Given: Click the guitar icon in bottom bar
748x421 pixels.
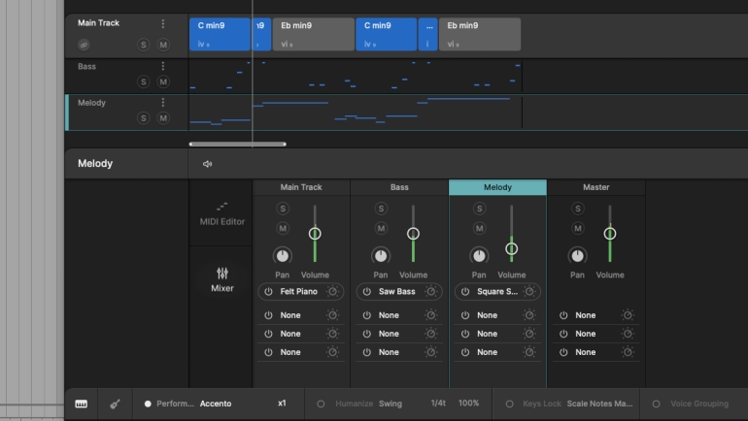Looking at the screenshot, I should 115,404.
